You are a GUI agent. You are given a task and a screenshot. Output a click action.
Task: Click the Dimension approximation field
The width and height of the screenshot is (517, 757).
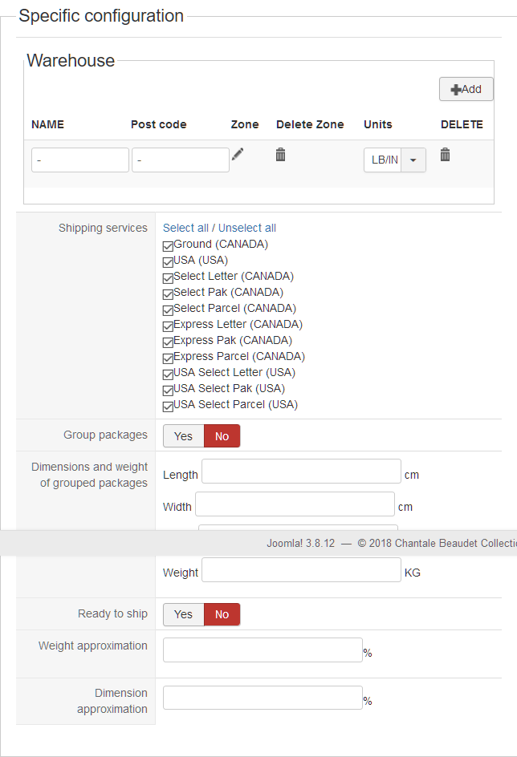click(263, 698)
